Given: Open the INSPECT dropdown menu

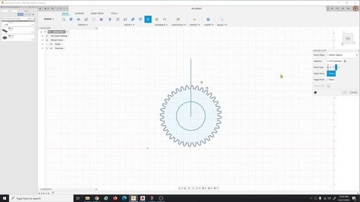Looking at the screenshot, I should click(x=195, y=25).
